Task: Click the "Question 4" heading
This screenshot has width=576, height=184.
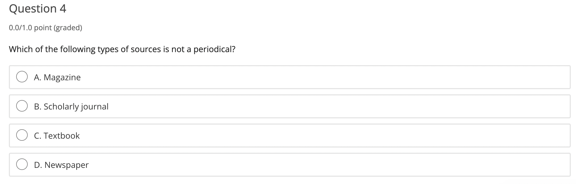Action: (37, 9)
